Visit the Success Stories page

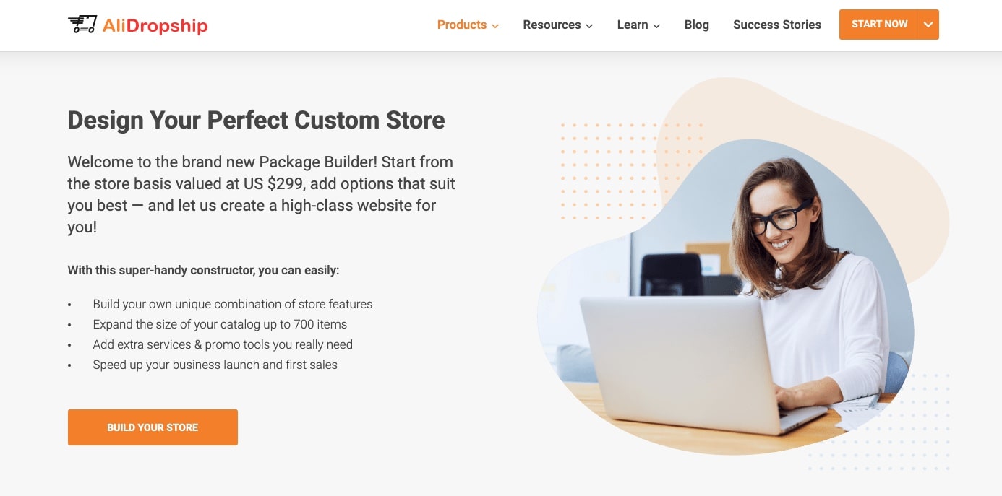777,25
